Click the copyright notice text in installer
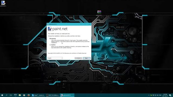 click(x=67, y=53)
